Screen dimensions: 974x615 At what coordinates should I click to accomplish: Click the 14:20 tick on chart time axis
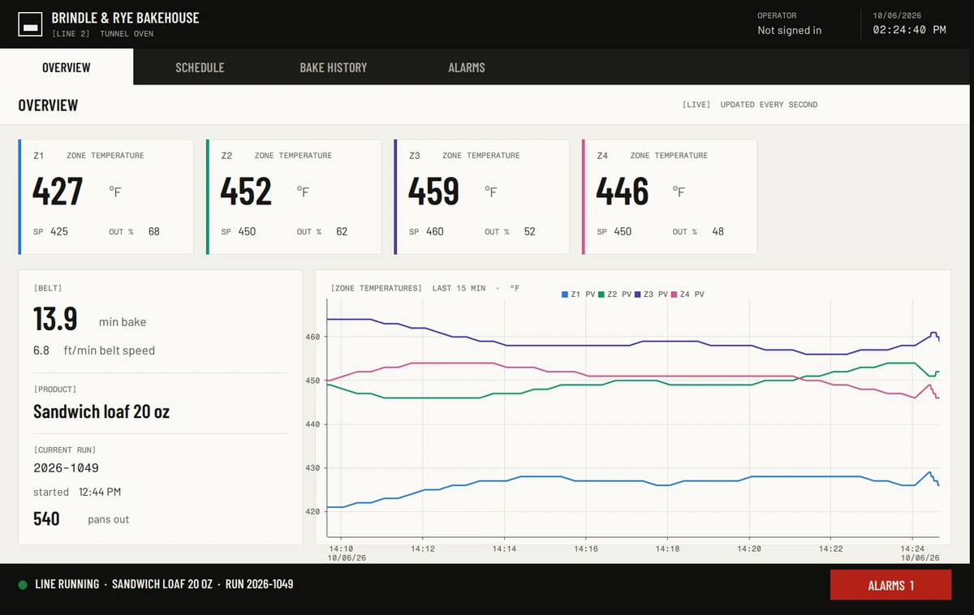(748, 548)
